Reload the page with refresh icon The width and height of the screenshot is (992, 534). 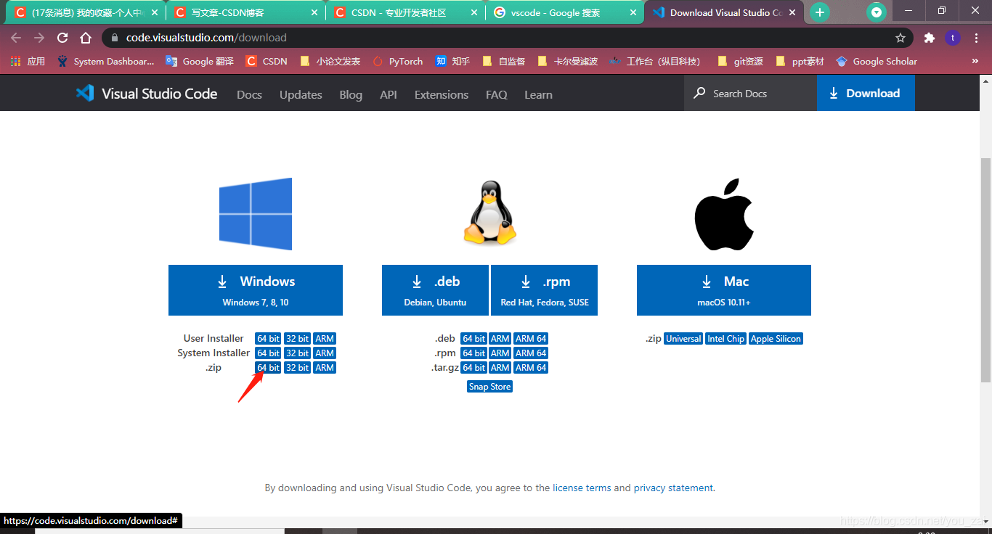tap(62, 38)
